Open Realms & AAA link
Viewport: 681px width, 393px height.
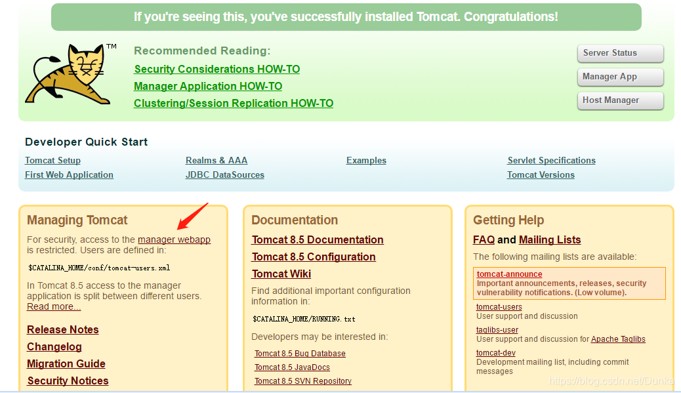click(x=217, y=160)
